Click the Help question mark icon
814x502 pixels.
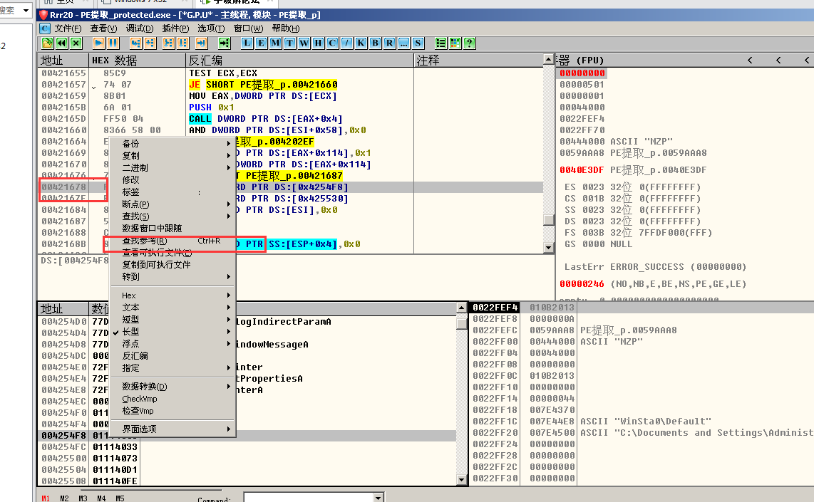(x=469, y=43)
